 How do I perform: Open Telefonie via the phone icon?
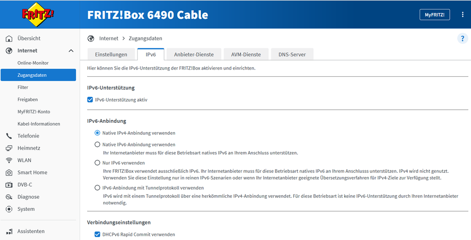[9, 136]
